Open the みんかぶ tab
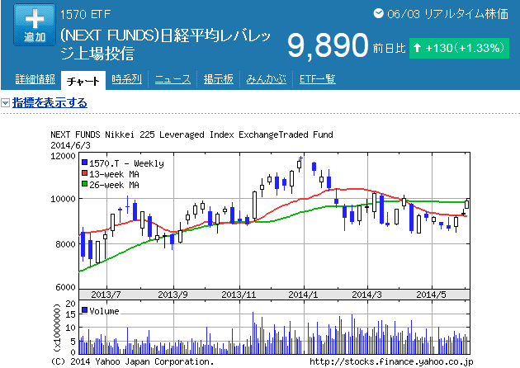 pos(267,79)
